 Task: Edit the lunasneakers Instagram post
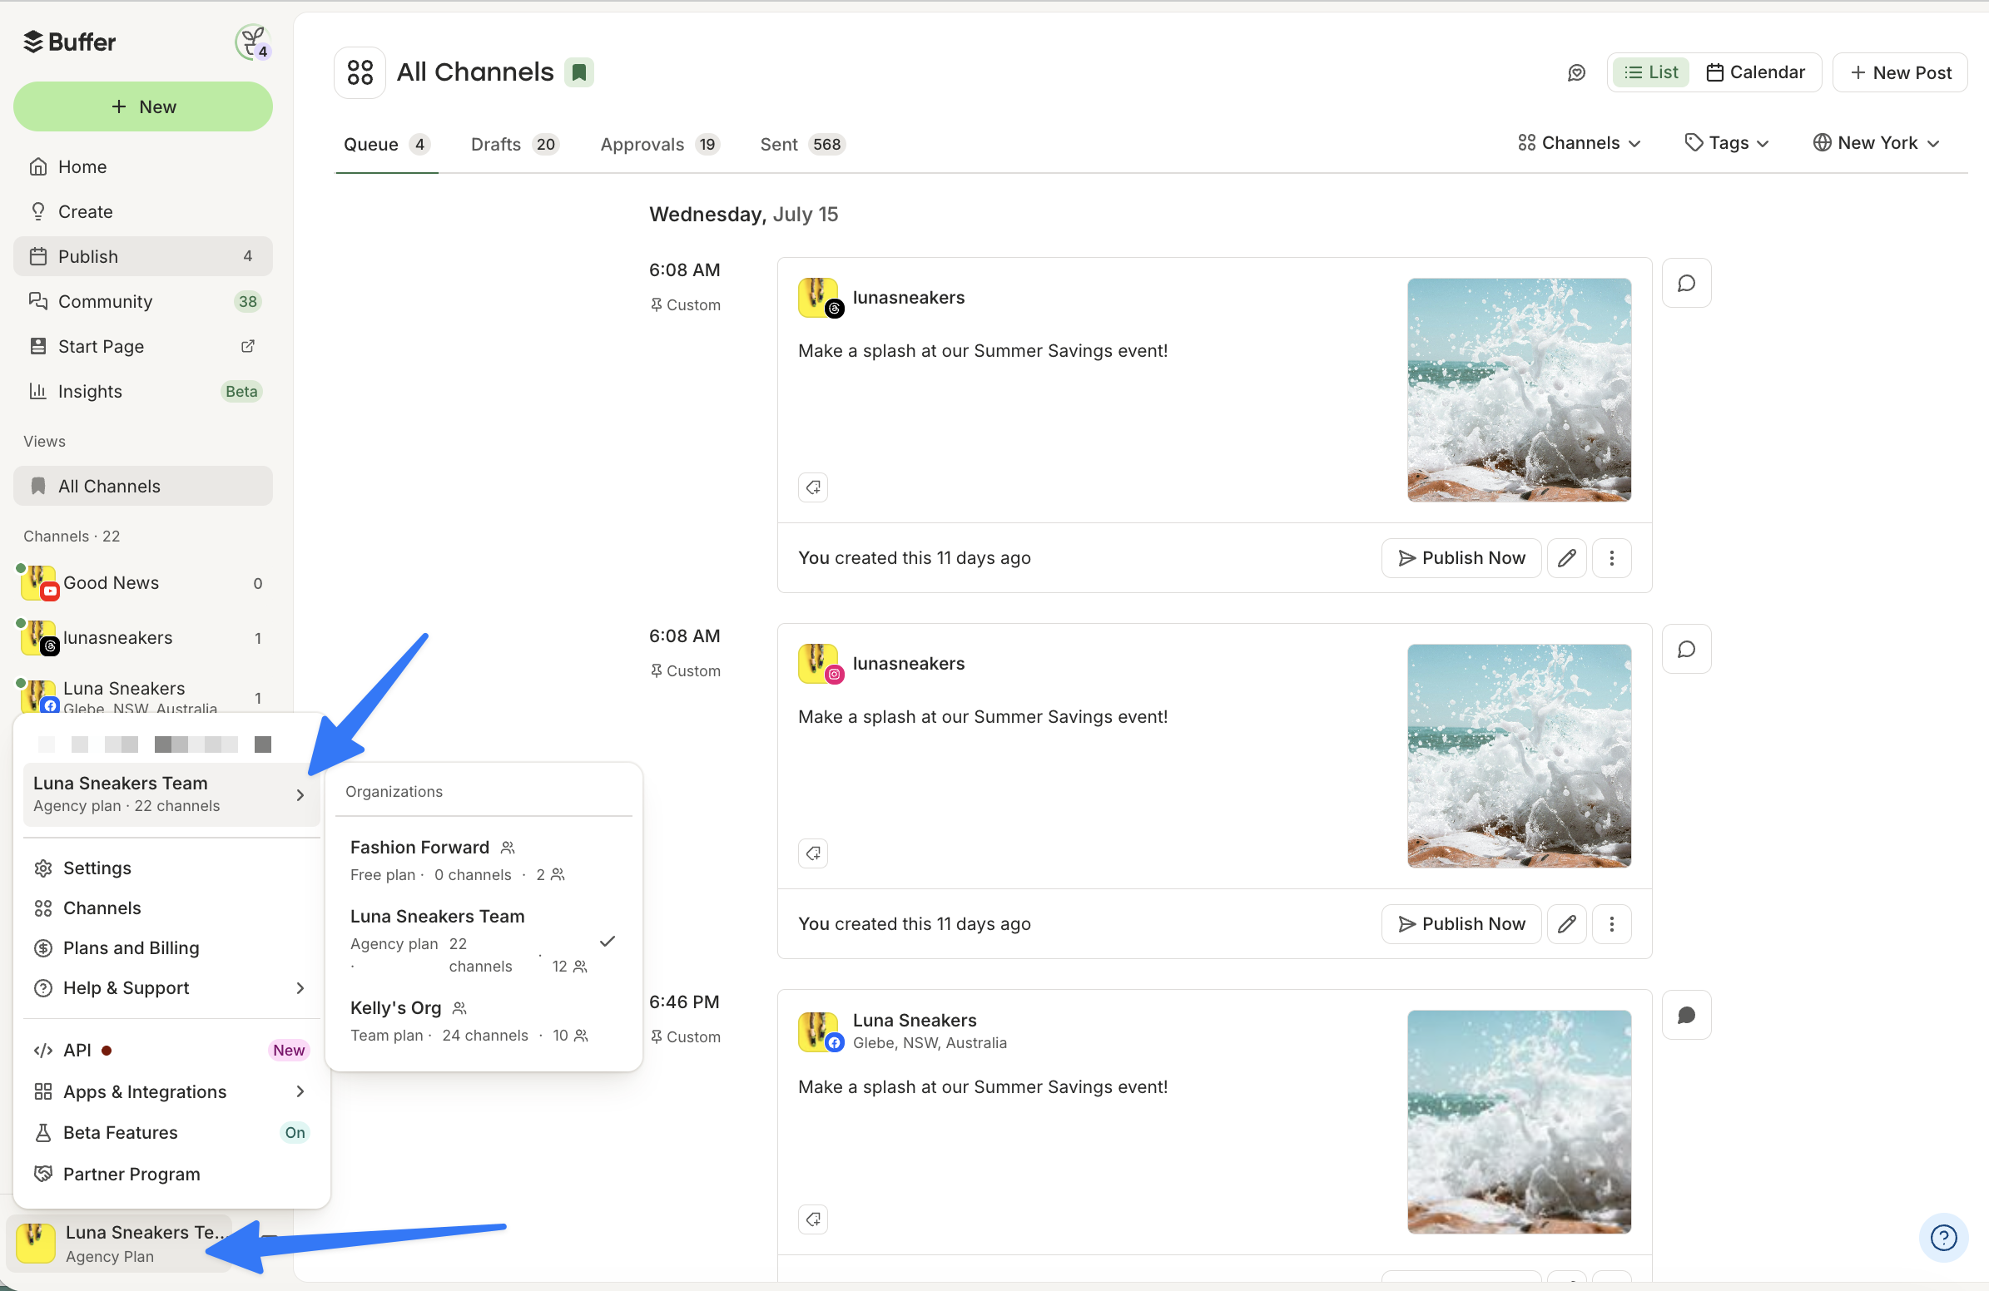(1567, 923)
